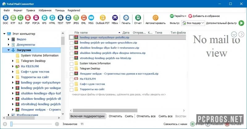Choose the MSG format icon
Image resolution: width=247 pixels, height=129 pixels.
[91, 18]
